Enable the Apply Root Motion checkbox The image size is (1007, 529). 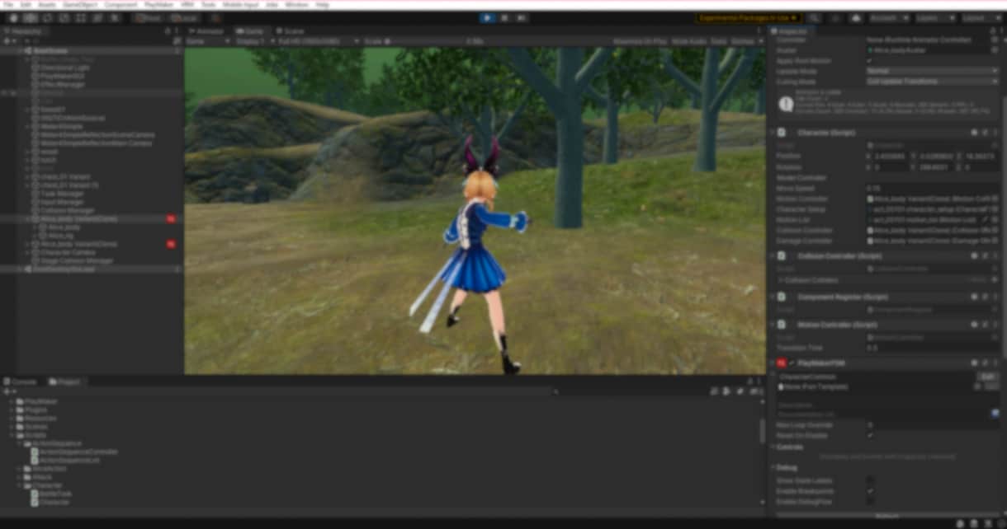coord(869,60)
